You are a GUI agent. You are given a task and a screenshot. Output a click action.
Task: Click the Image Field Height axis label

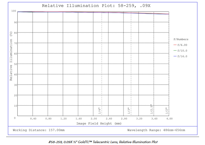[x=99, y=124]
